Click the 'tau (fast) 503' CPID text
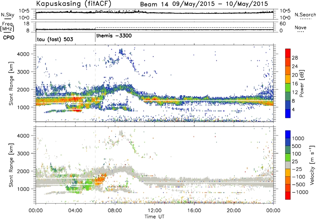The height and width of the screenshot is (219, 316). coord(55,39)
